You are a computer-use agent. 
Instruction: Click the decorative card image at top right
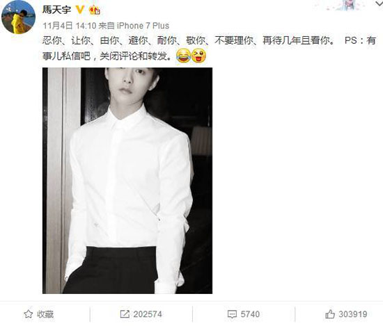tap(347, 6)
